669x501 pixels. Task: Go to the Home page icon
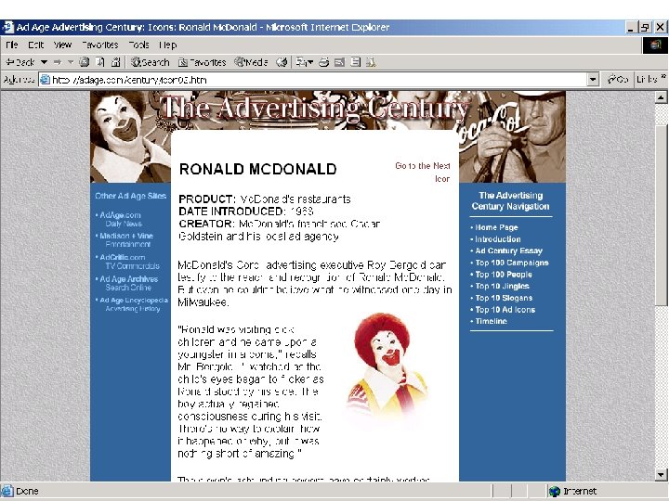coord(115,62)
